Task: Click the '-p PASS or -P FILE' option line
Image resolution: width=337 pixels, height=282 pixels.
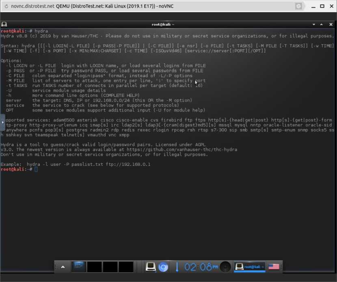Action: tap(104, 71)
